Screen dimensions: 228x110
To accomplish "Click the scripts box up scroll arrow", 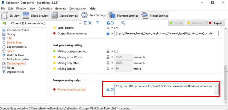I will (216, 86).
